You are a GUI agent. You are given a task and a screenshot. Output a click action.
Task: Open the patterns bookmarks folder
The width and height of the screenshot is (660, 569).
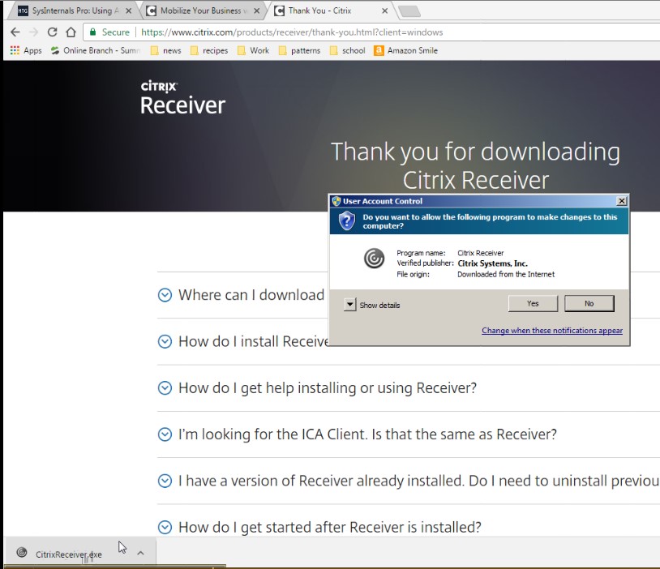(300, 50)
